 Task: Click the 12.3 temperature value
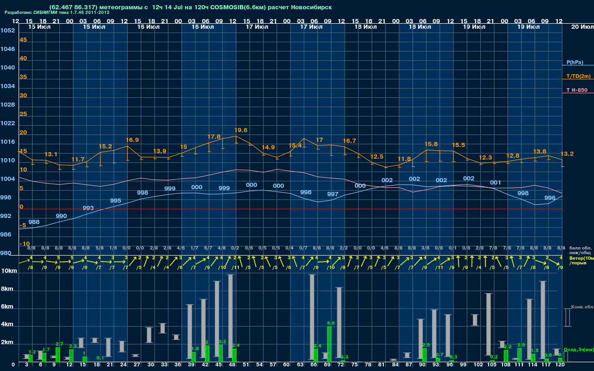pyautogui.click(x=485, y=158)
